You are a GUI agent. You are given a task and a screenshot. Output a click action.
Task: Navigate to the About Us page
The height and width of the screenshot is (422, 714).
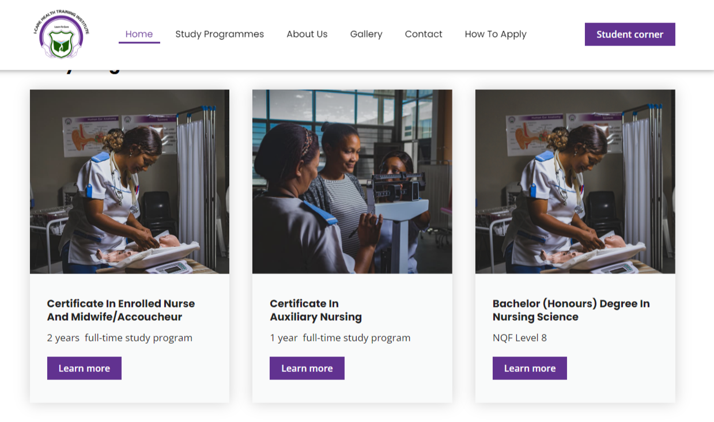(307, 34)
